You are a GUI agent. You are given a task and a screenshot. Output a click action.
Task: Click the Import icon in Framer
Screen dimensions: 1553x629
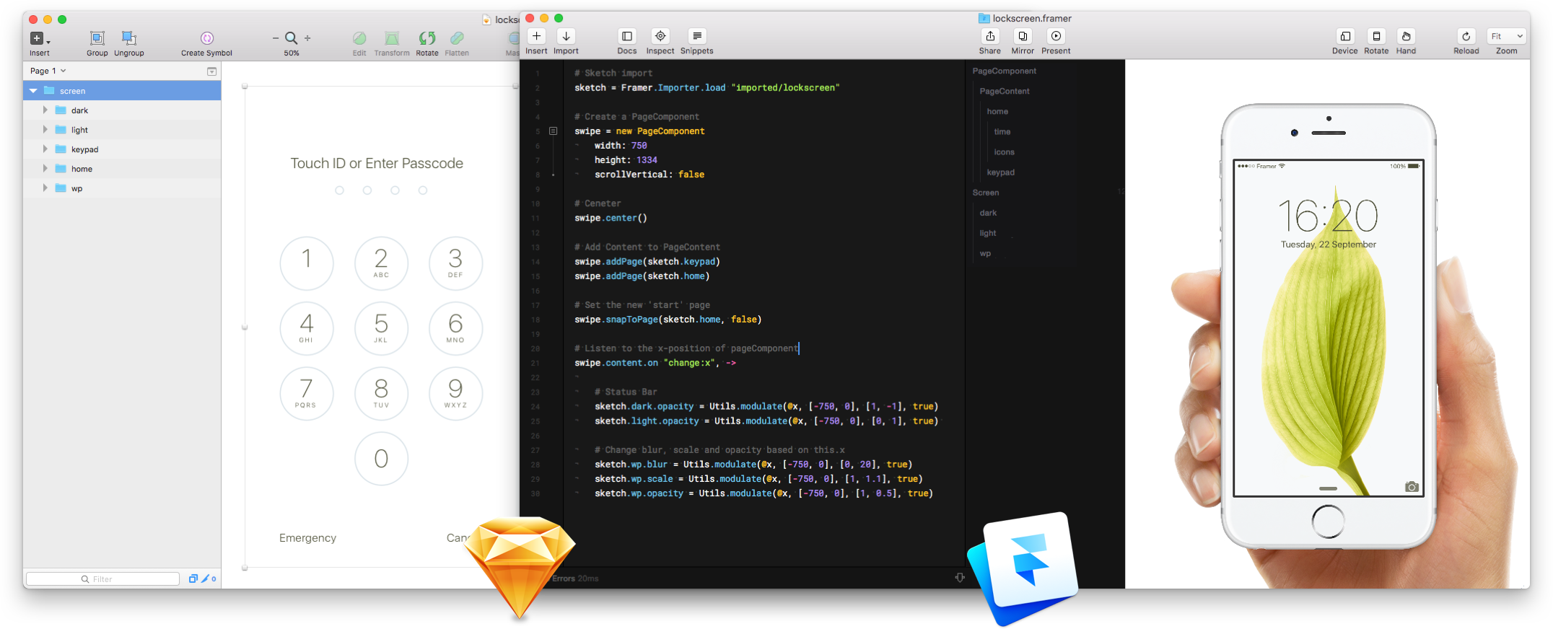[x=566, y=37]
